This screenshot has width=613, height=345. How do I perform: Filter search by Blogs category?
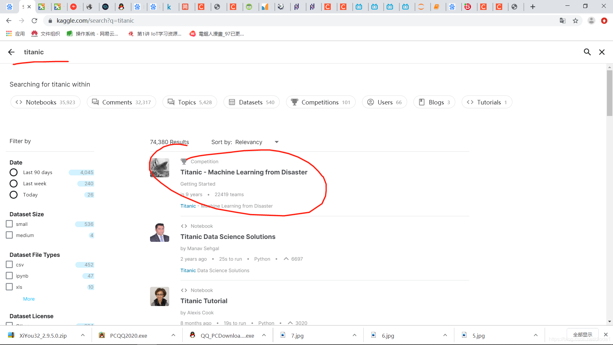click(434, 102)
